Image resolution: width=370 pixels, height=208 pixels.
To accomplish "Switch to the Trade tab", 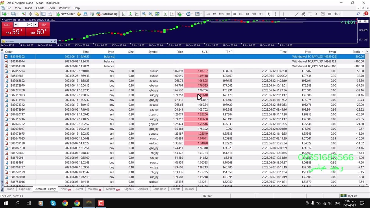I will [10, 189].
